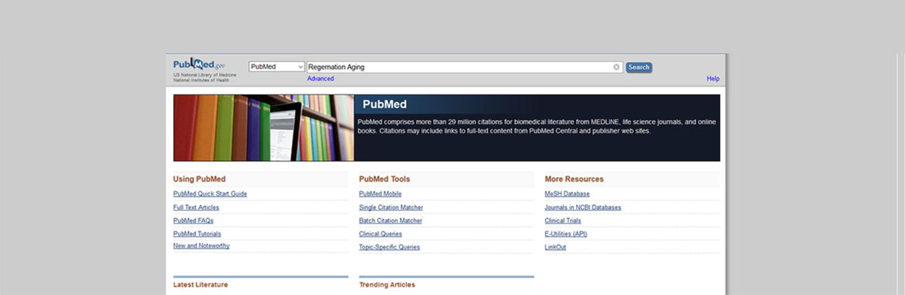Click the bookshelf banner image
905x295 pixels.
pyautogui.click(x=263, y=128)
